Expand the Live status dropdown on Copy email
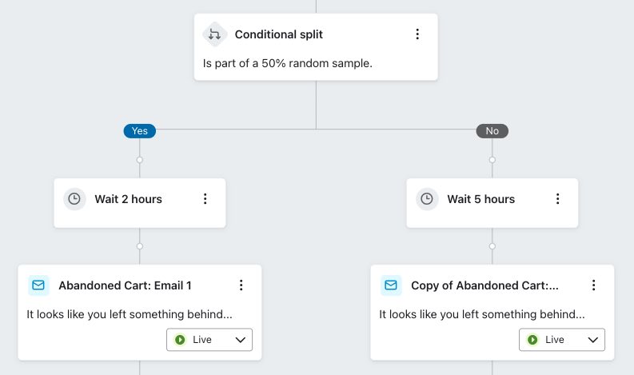 tap(562, 339)
